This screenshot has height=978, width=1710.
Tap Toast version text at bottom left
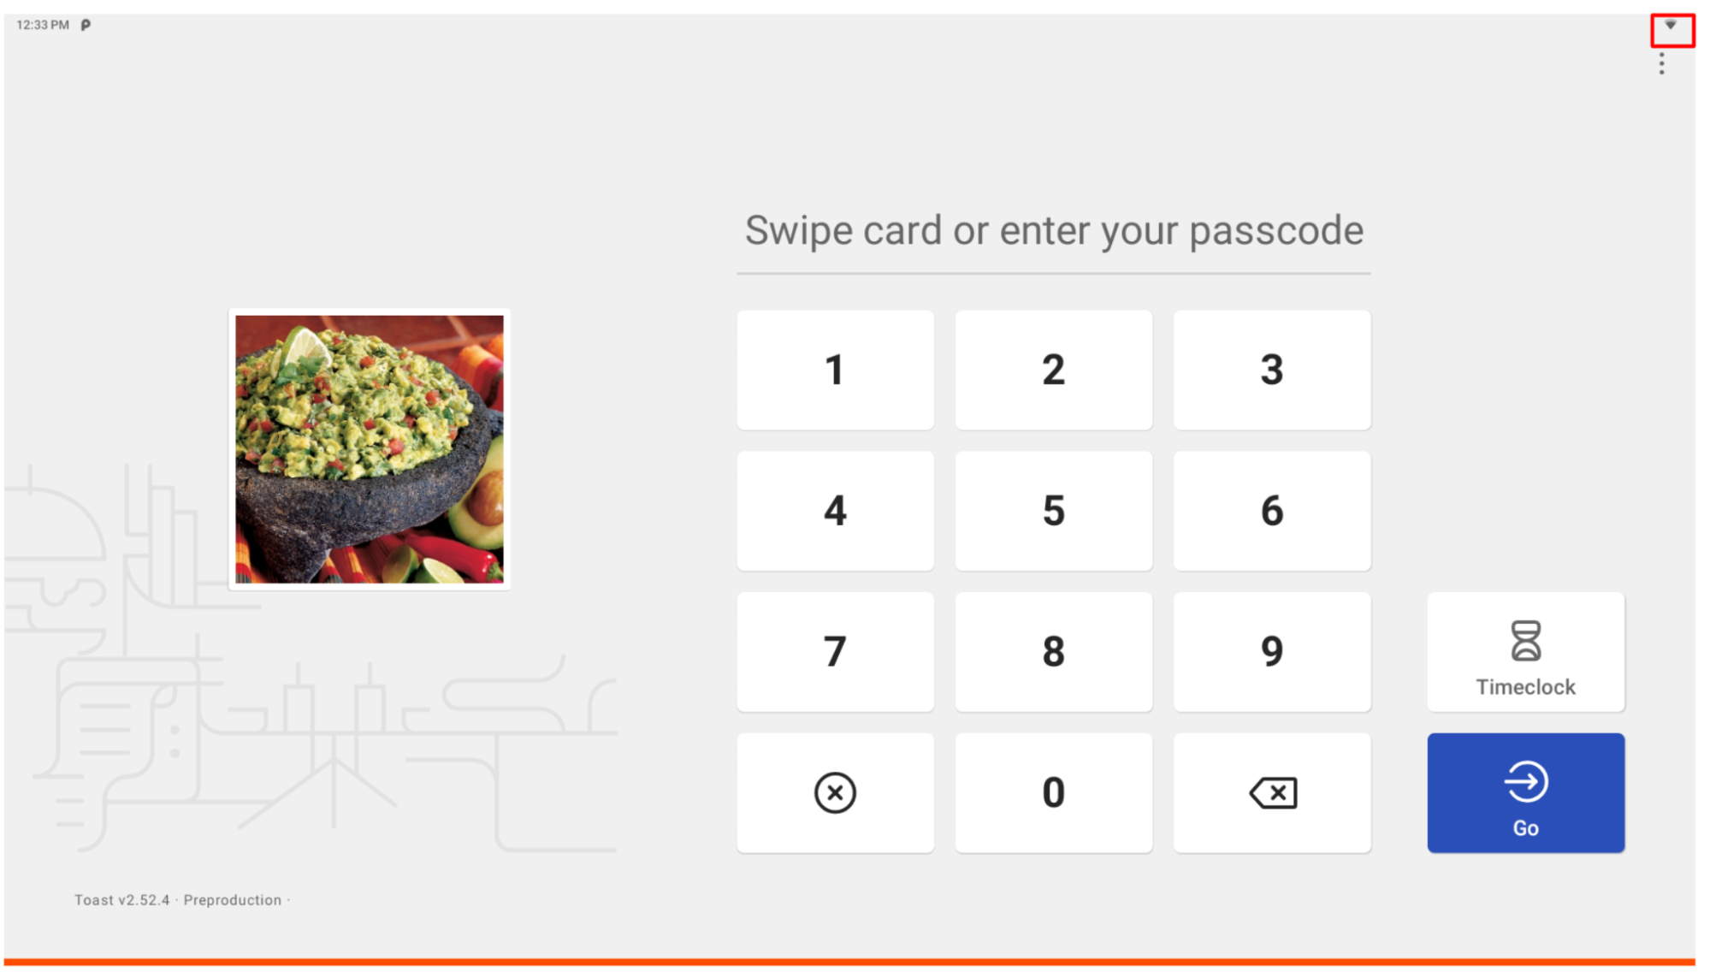click(x=121, y=900)
